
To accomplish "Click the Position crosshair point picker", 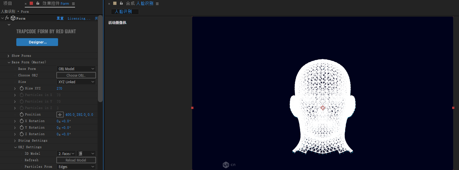I will pos(60,115).
